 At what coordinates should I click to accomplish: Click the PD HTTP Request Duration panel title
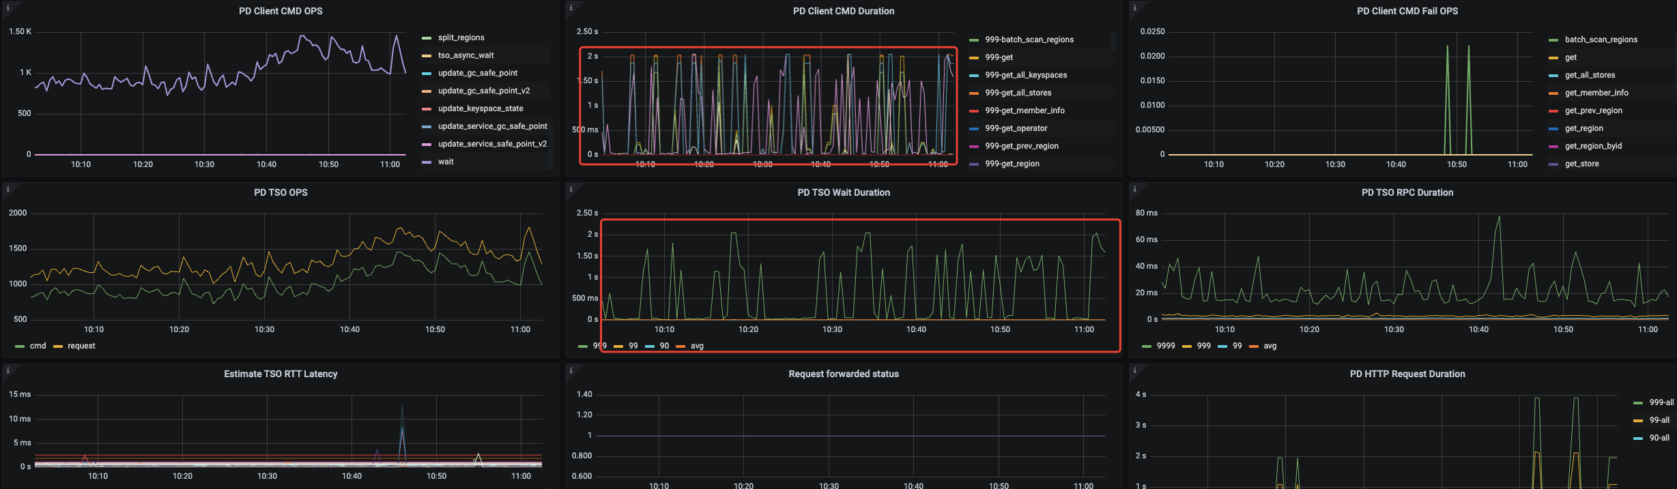[1407, 374]
